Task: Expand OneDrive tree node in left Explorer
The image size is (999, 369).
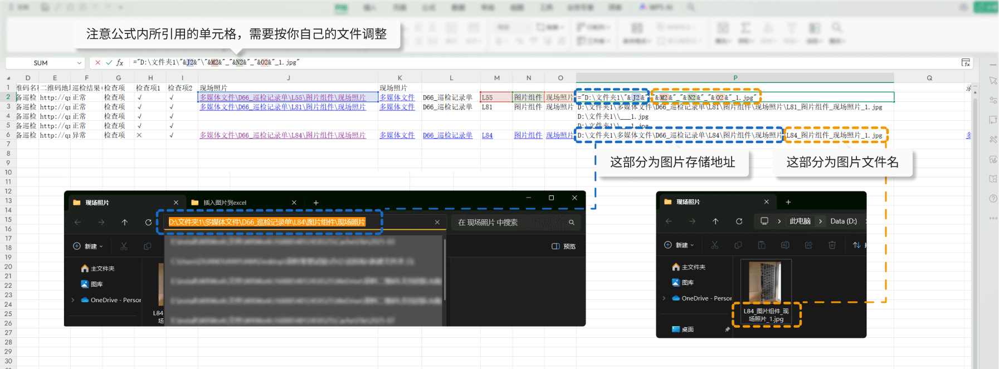Action: click(x=73, y=300)
